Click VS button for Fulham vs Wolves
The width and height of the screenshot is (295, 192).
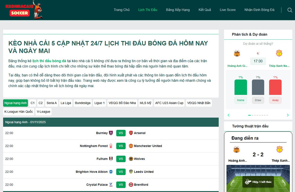point(121,159)
